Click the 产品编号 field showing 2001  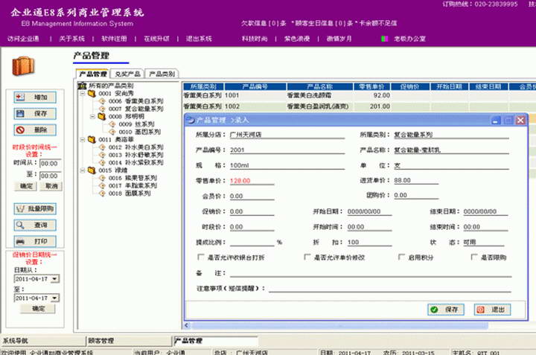[x=287, y=150]
